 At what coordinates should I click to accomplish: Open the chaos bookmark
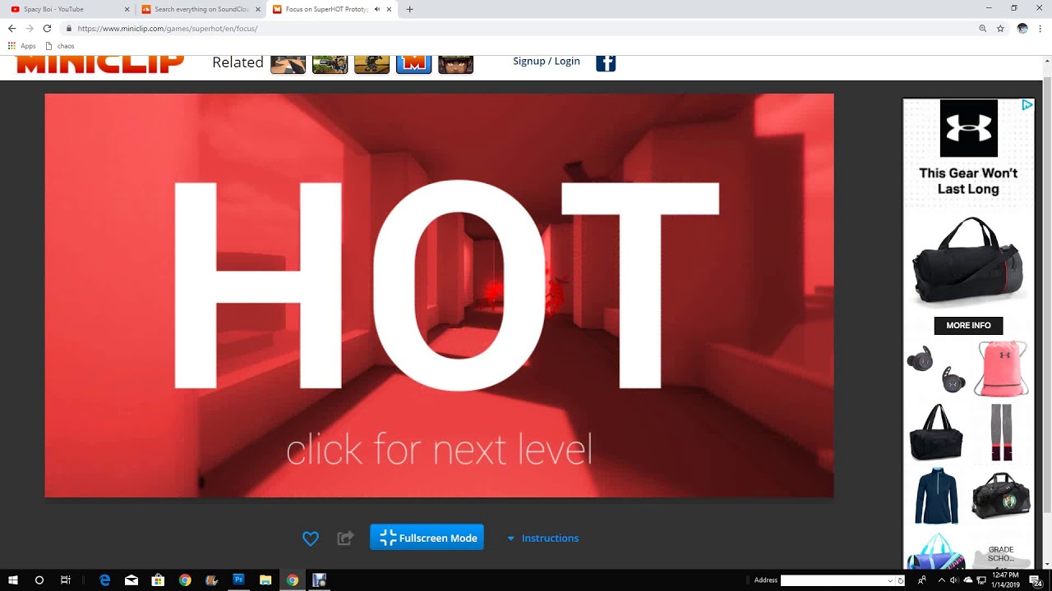tap(60, 46)
